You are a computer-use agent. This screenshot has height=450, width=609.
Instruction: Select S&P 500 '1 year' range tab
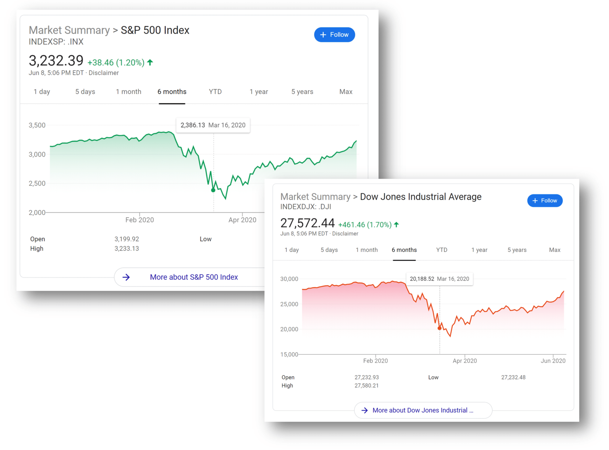pos(259,92)
